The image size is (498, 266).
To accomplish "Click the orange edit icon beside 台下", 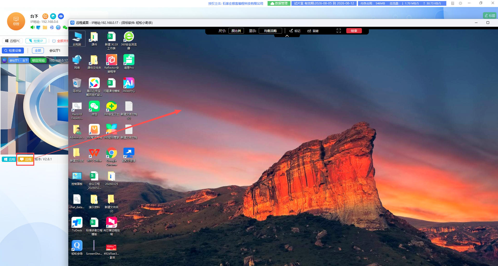I will 45,16.
